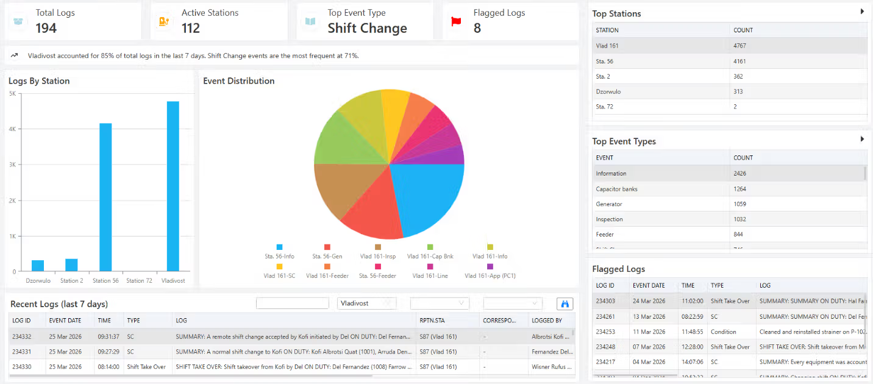The width and height of the screenshot is (873, 384).
Task: Select the Sta. 56 row in Top Stations
Action: pos(729,61)
